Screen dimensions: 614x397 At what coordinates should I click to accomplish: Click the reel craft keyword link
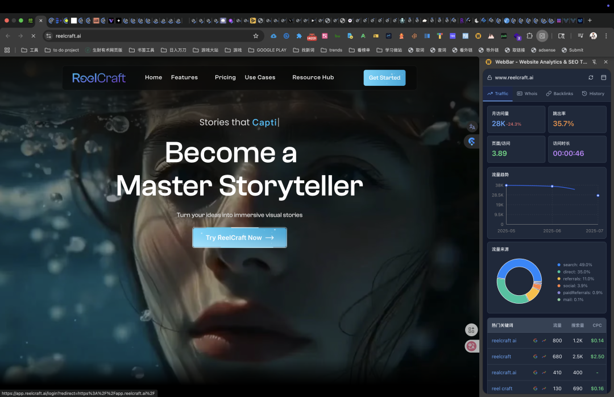tap(502, 388)
